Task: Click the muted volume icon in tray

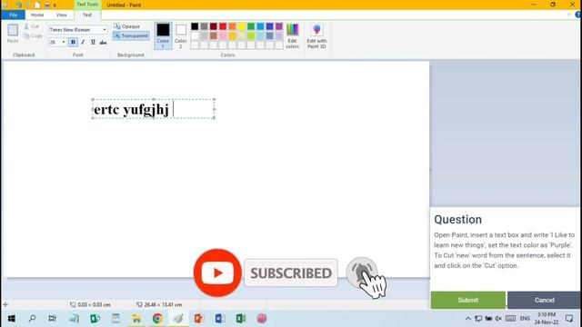Action: pos(498,319)
